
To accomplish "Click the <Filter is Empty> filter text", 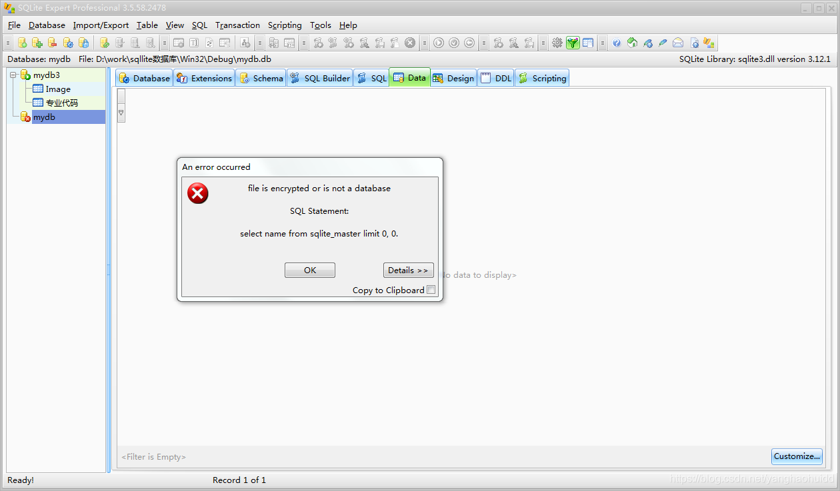I will tap(153, 457).
